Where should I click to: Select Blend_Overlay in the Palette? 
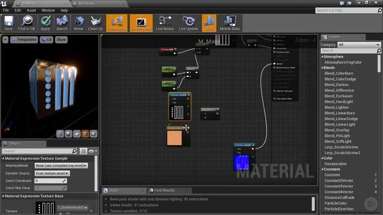tap(337, 130)
